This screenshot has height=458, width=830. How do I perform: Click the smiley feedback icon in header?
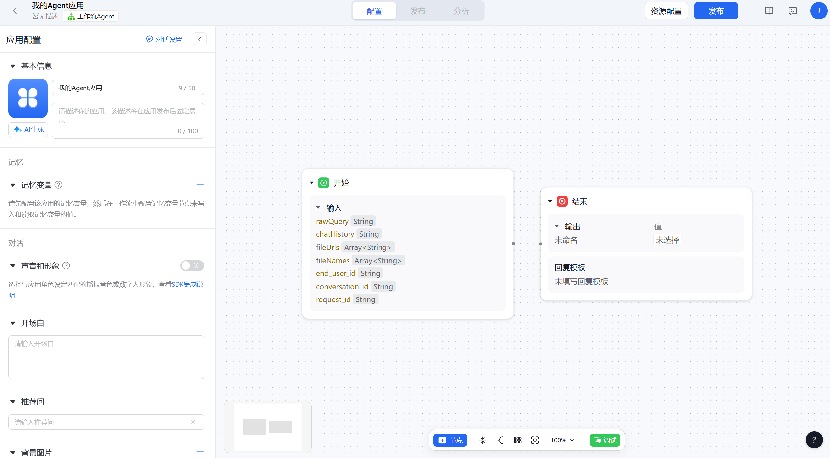pos(793,11)
